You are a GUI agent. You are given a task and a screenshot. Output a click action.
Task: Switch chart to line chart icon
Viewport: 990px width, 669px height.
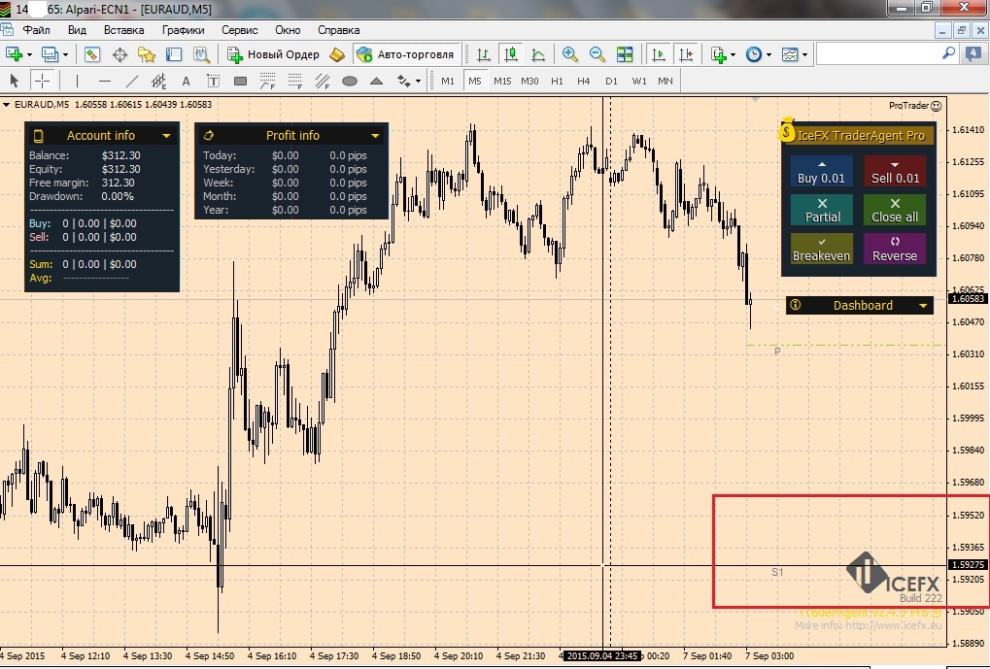pyautogui.click(x=538, y=55)
